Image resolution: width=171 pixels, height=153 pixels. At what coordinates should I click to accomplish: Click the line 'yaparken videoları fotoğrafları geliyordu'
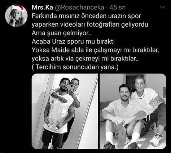[90, 24]
